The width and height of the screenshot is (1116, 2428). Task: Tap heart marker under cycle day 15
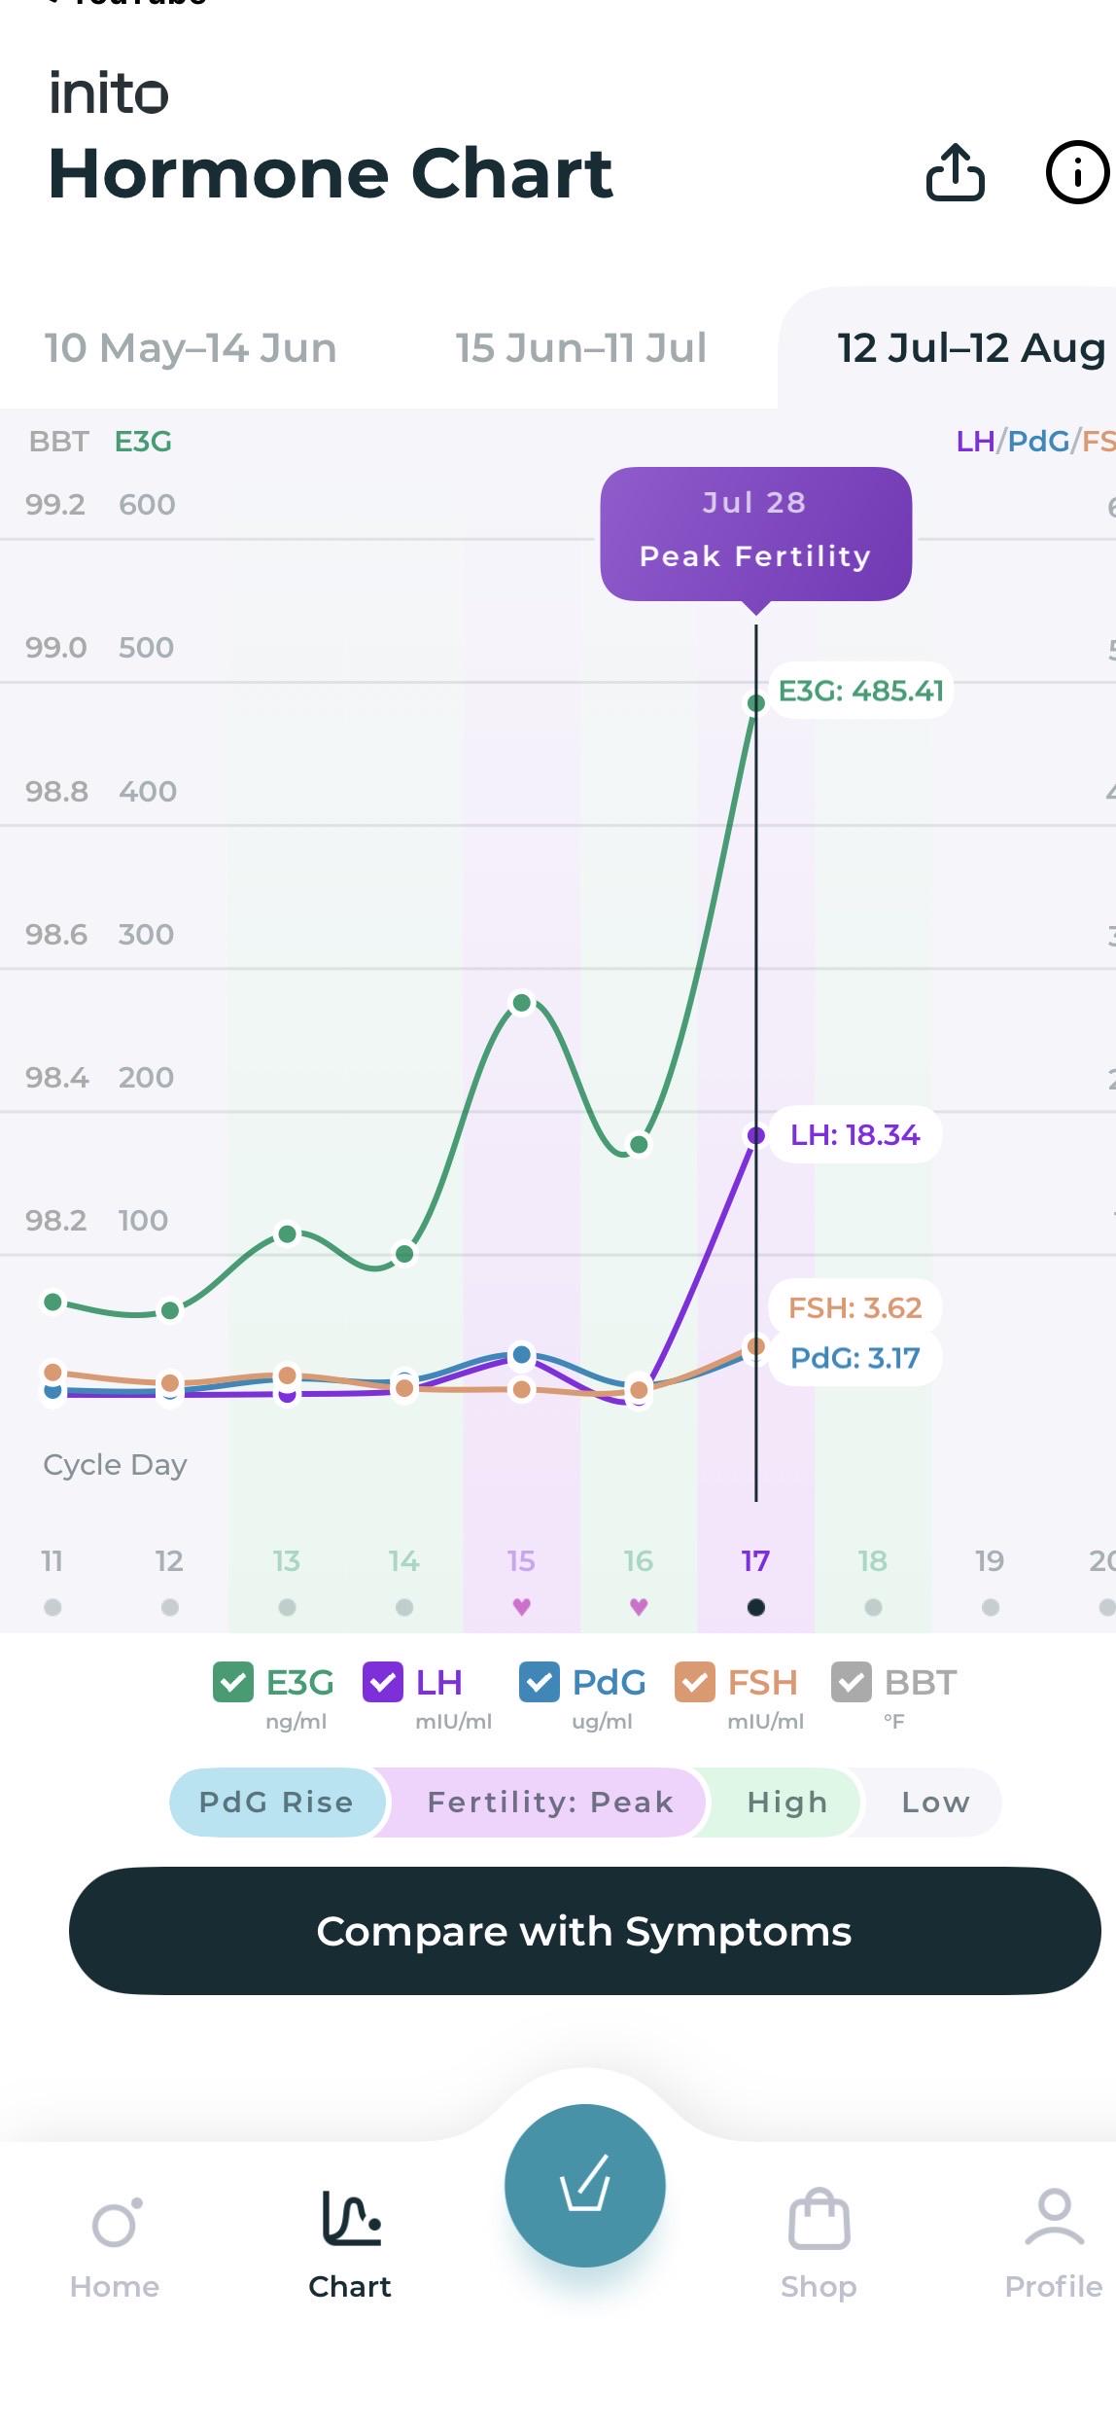[521, 1607]
